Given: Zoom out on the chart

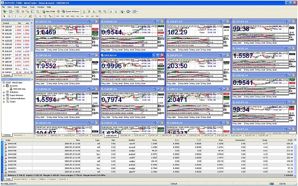Looking at the screenshot, I should [105, 11].
